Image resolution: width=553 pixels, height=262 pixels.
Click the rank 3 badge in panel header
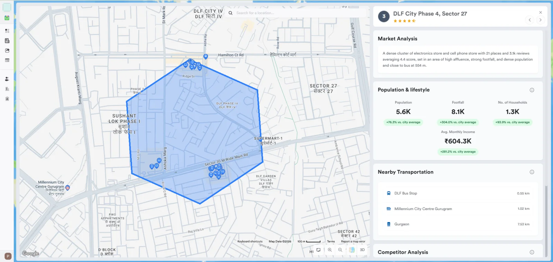pyautogui.click(x=384, y=16)
